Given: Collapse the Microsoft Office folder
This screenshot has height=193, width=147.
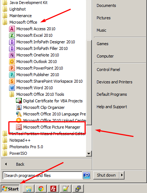Looking at the screenshot, I should coord(23,22).
